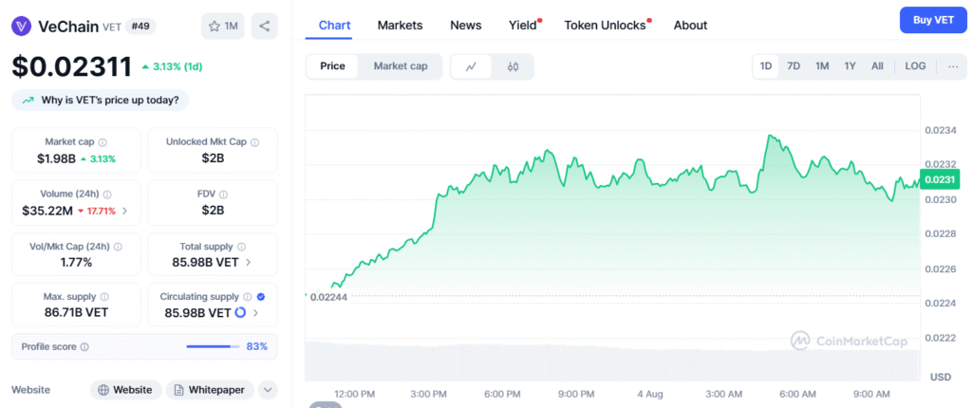Click the 1.77% Vol/Mkt Cap value
Image resolution: width=972 pixels, height=408 pixels.
(x=76, y=262)
